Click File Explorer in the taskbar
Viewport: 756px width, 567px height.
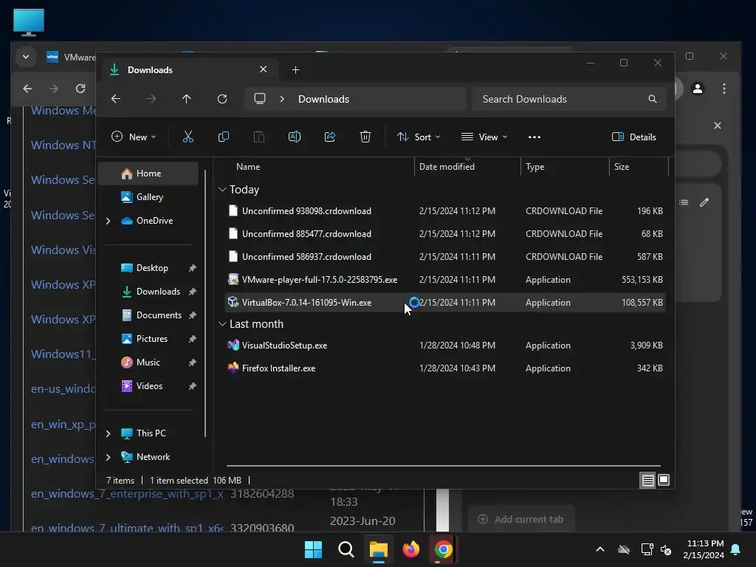tap(379, 549)
